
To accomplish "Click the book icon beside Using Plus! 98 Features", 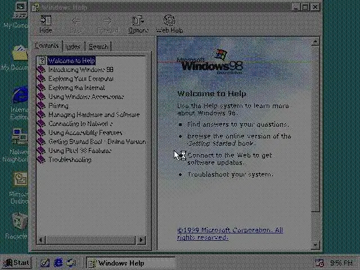I will pos(41,150).
